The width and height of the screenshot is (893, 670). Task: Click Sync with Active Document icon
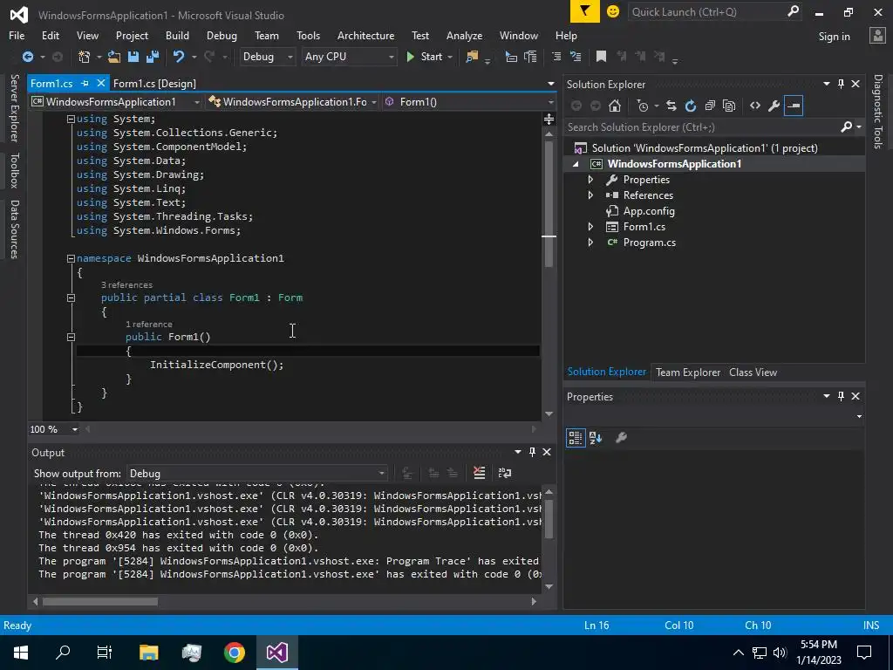[671, 106]
